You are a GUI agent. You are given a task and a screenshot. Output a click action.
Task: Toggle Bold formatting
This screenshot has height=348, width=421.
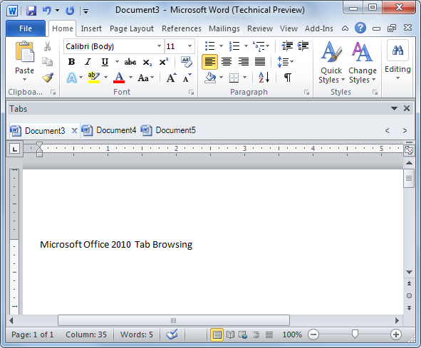click(x=71, y=62)
